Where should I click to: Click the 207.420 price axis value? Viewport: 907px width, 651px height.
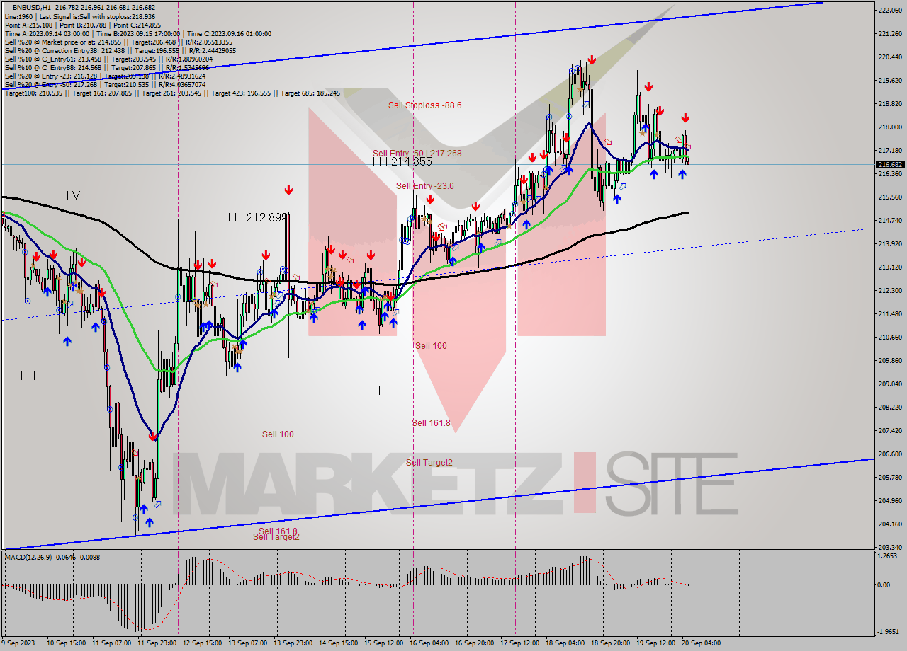[889, 430]
